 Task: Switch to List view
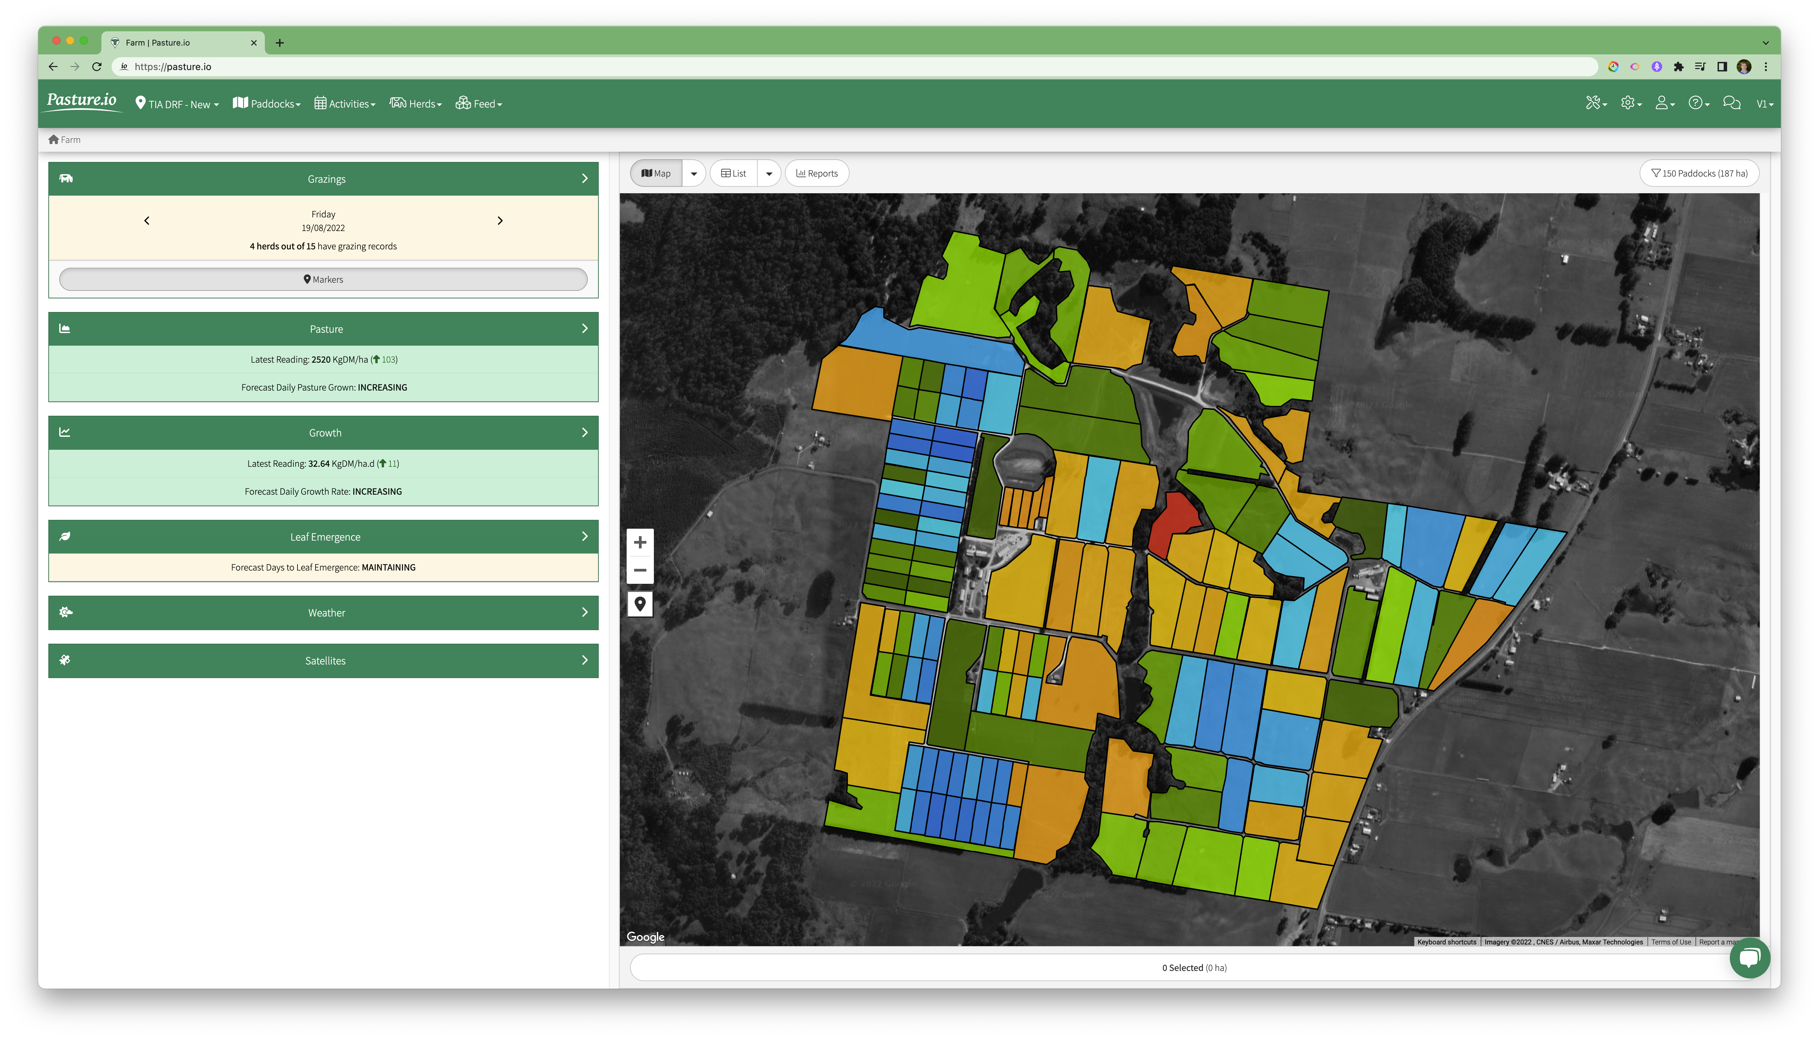coord(733,174)
